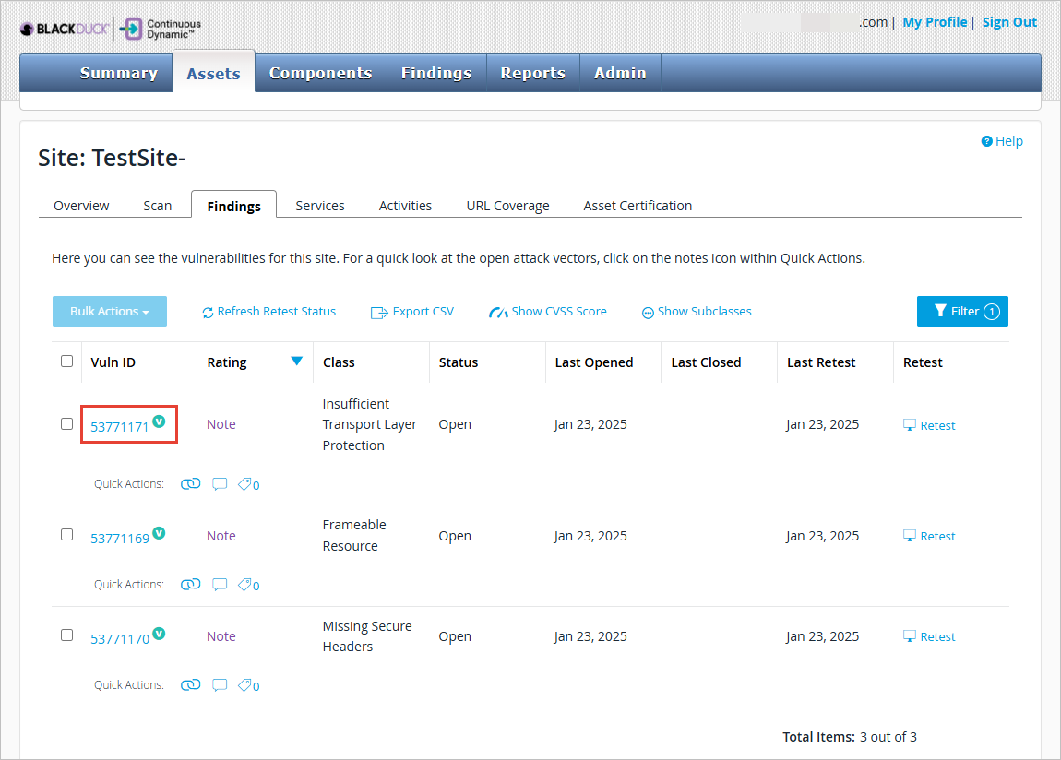Switch to the site Overview tab
Screen dimensions: 1061x760
[x=81, y=206]
